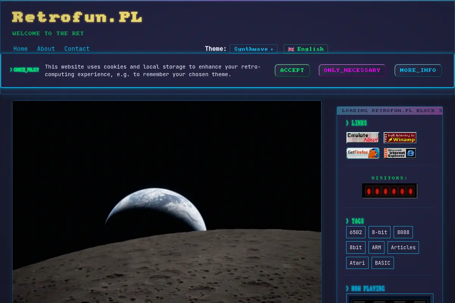Select the Articles tag

(403, 247)
